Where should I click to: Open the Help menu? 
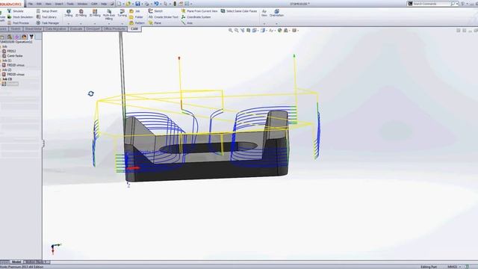[104, 4]
